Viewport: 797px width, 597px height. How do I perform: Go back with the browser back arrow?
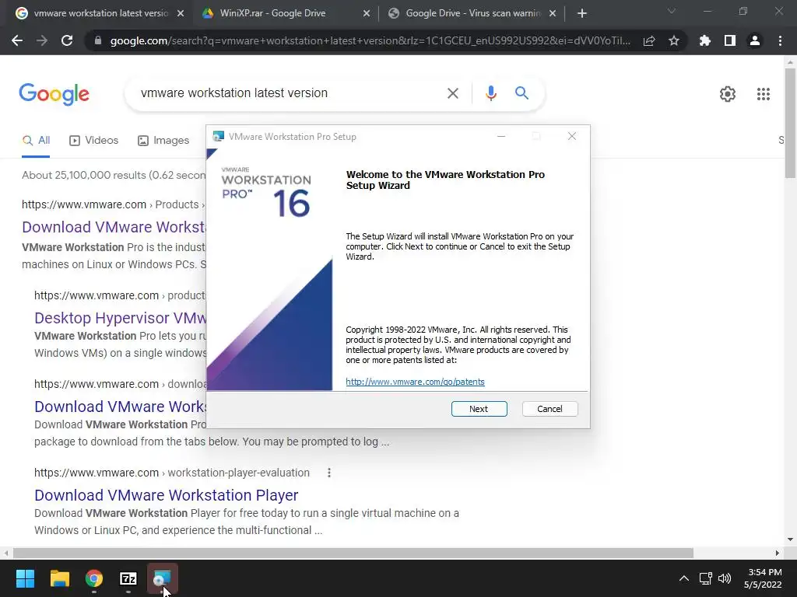click(17, 40)
